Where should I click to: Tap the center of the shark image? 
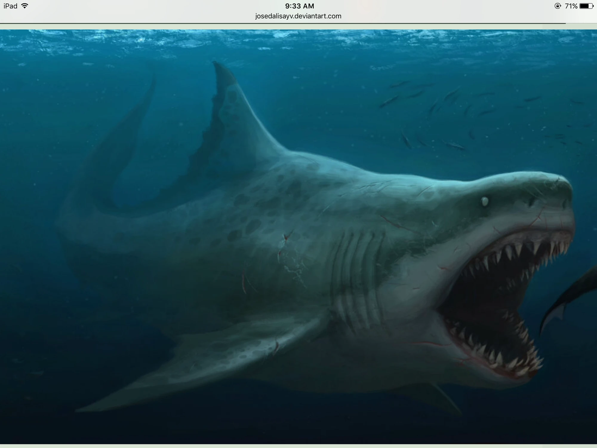[x=298, y=236]
